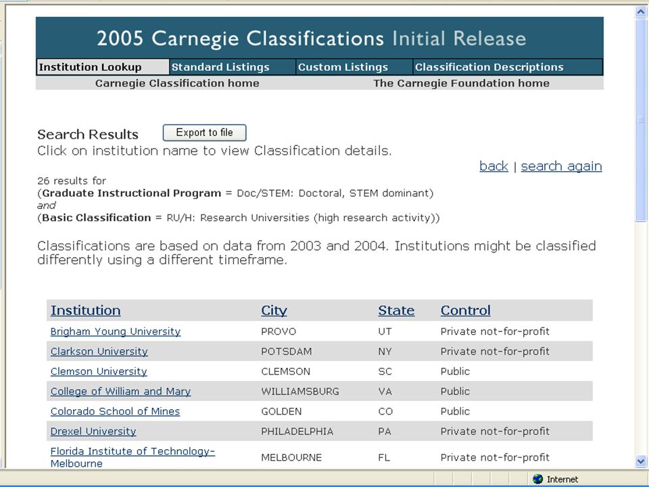Click Control value in Drexel University row
This screenshot has height=487, width=649.
click(495, 431)
